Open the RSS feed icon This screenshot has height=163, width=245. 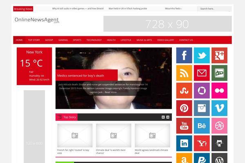pyautogui.click(x=184, y=73)
